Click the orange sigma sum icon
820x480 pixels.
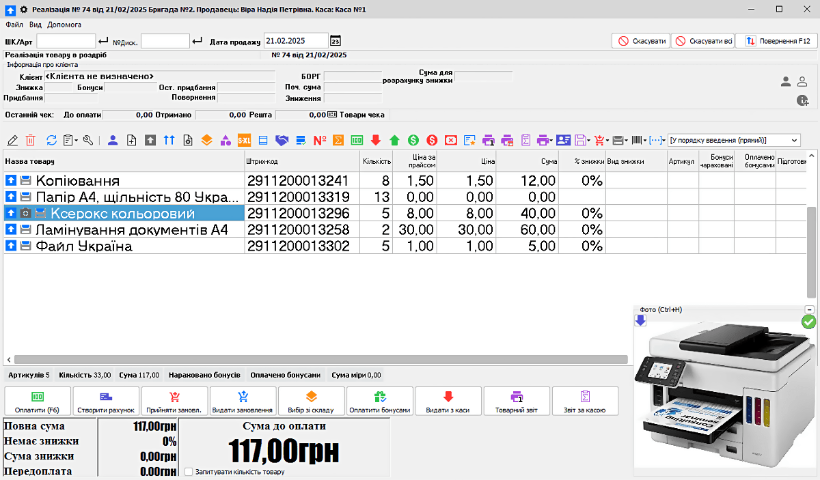(338, 140)
